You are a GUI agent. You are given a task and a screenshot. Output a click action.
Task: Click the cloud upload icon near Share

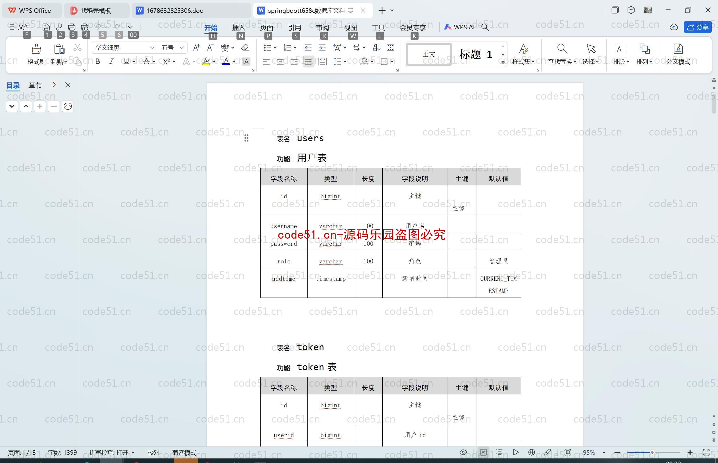[674, 27]
